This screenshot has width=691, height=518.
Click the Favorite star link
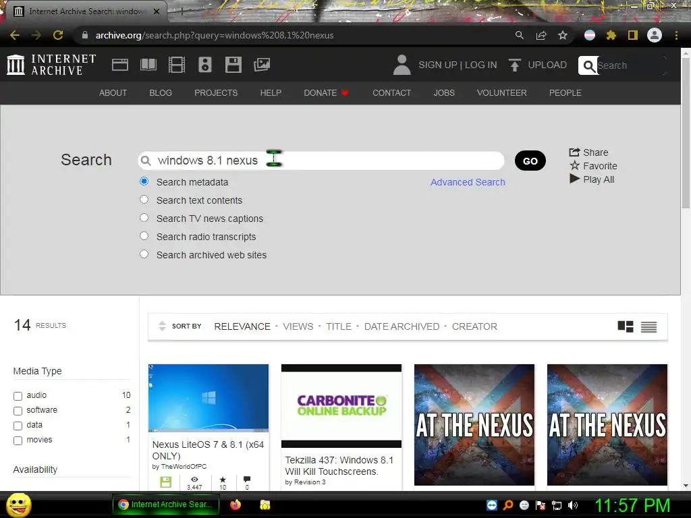coord(594,166)
